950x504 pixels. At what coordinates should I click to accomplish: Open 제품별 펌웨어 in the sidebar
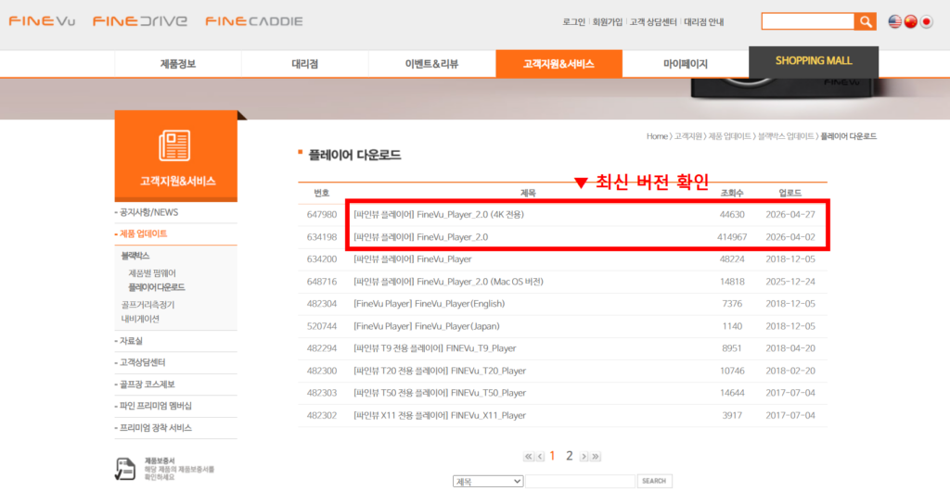pos(152,273)
